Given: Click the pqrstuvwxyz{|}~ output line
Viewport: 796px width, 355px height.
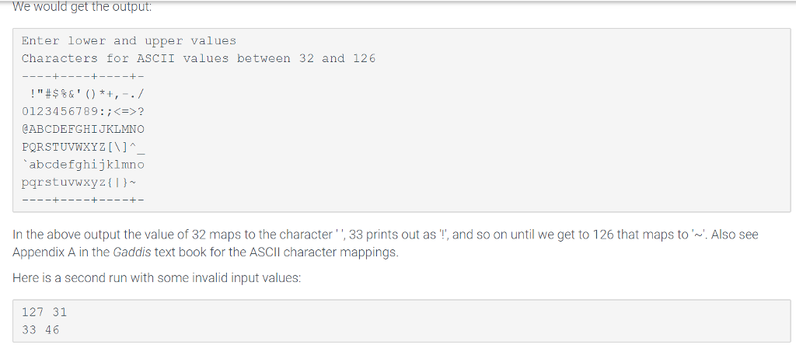Looking at the screenshot, I should pyautogui.click(x=80, y=183).
